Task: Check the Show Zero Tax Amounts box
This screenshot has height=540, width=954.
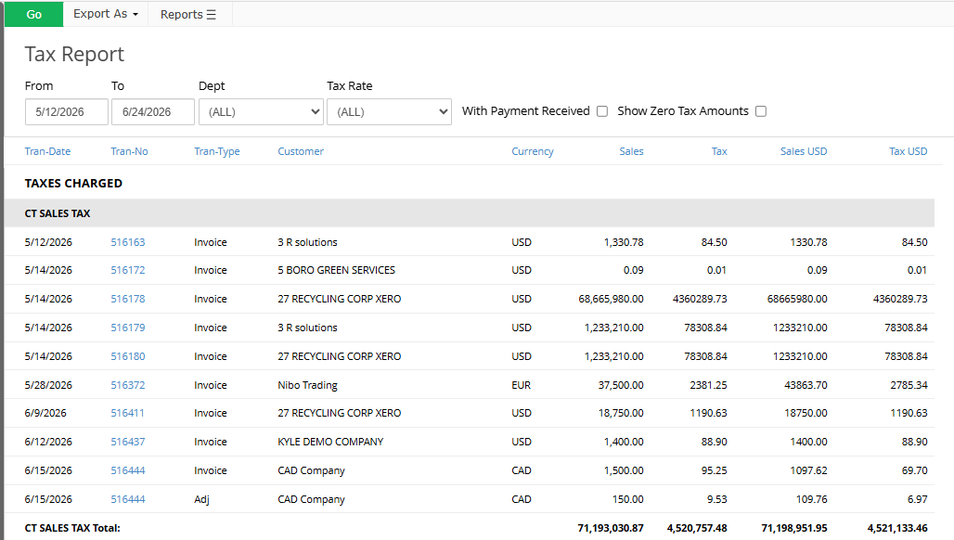Action: coord(761,111)
